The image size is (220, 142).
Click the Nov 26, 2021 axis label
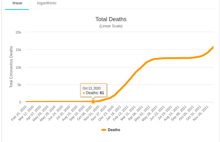coord(202,113)
